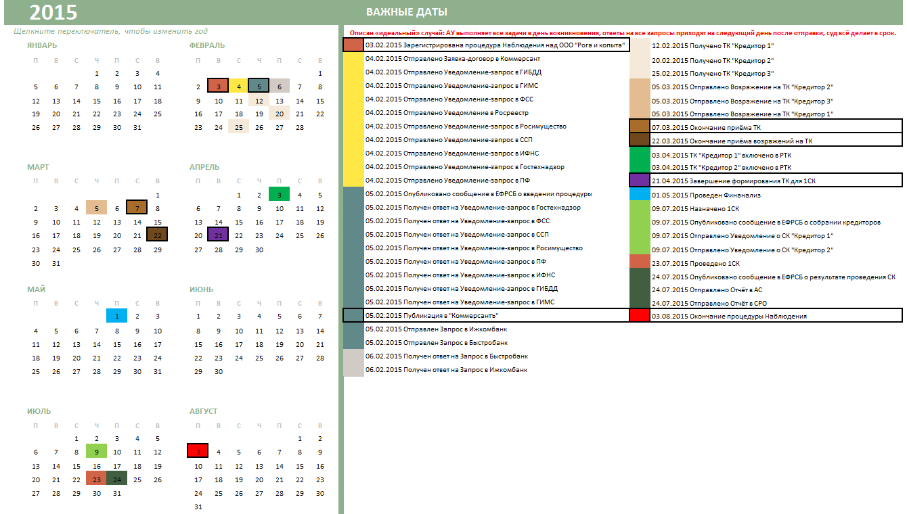907x514 pixels.
Task: Select teal-highlighted February 5 date
Action: click(259, 86)
